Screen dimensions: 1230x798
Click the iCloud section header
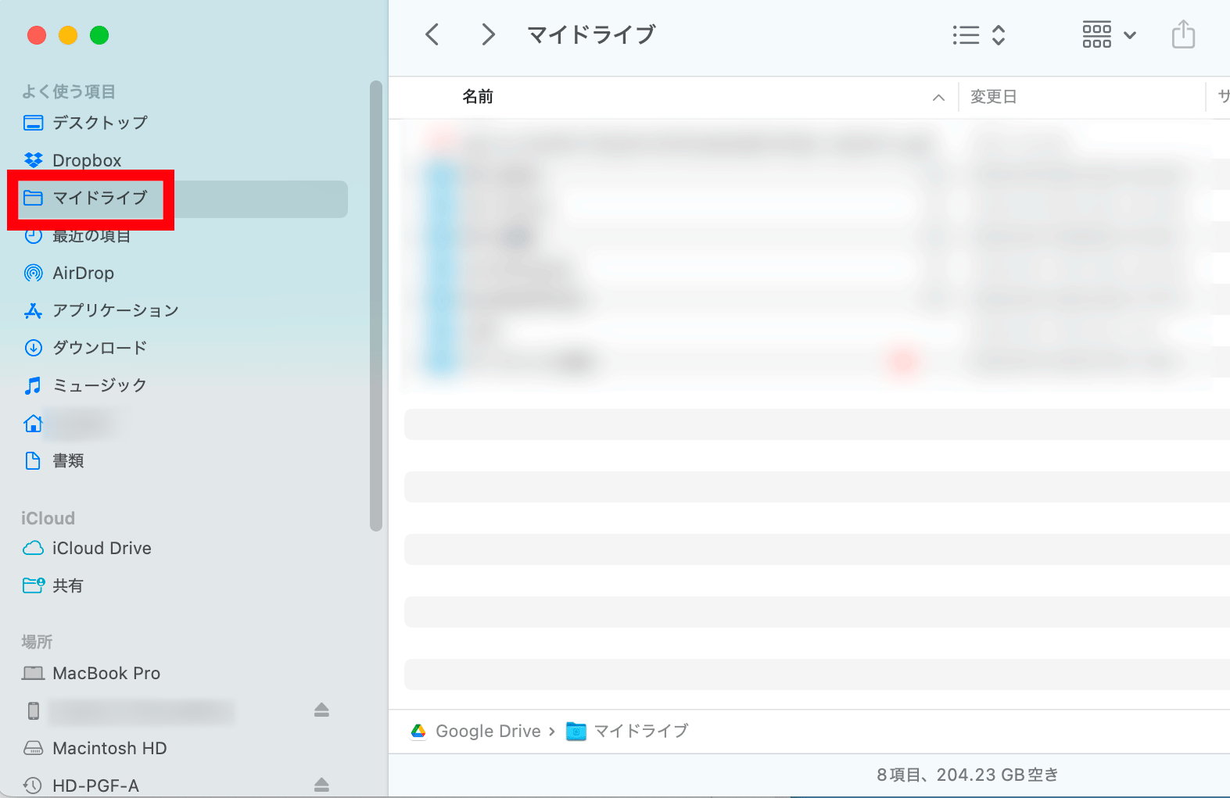click(48, 518)
